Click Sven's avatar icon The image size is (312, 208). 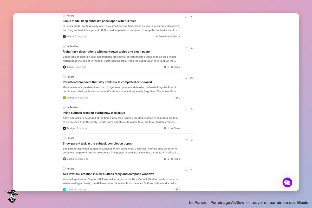click(x=64, y=67)
